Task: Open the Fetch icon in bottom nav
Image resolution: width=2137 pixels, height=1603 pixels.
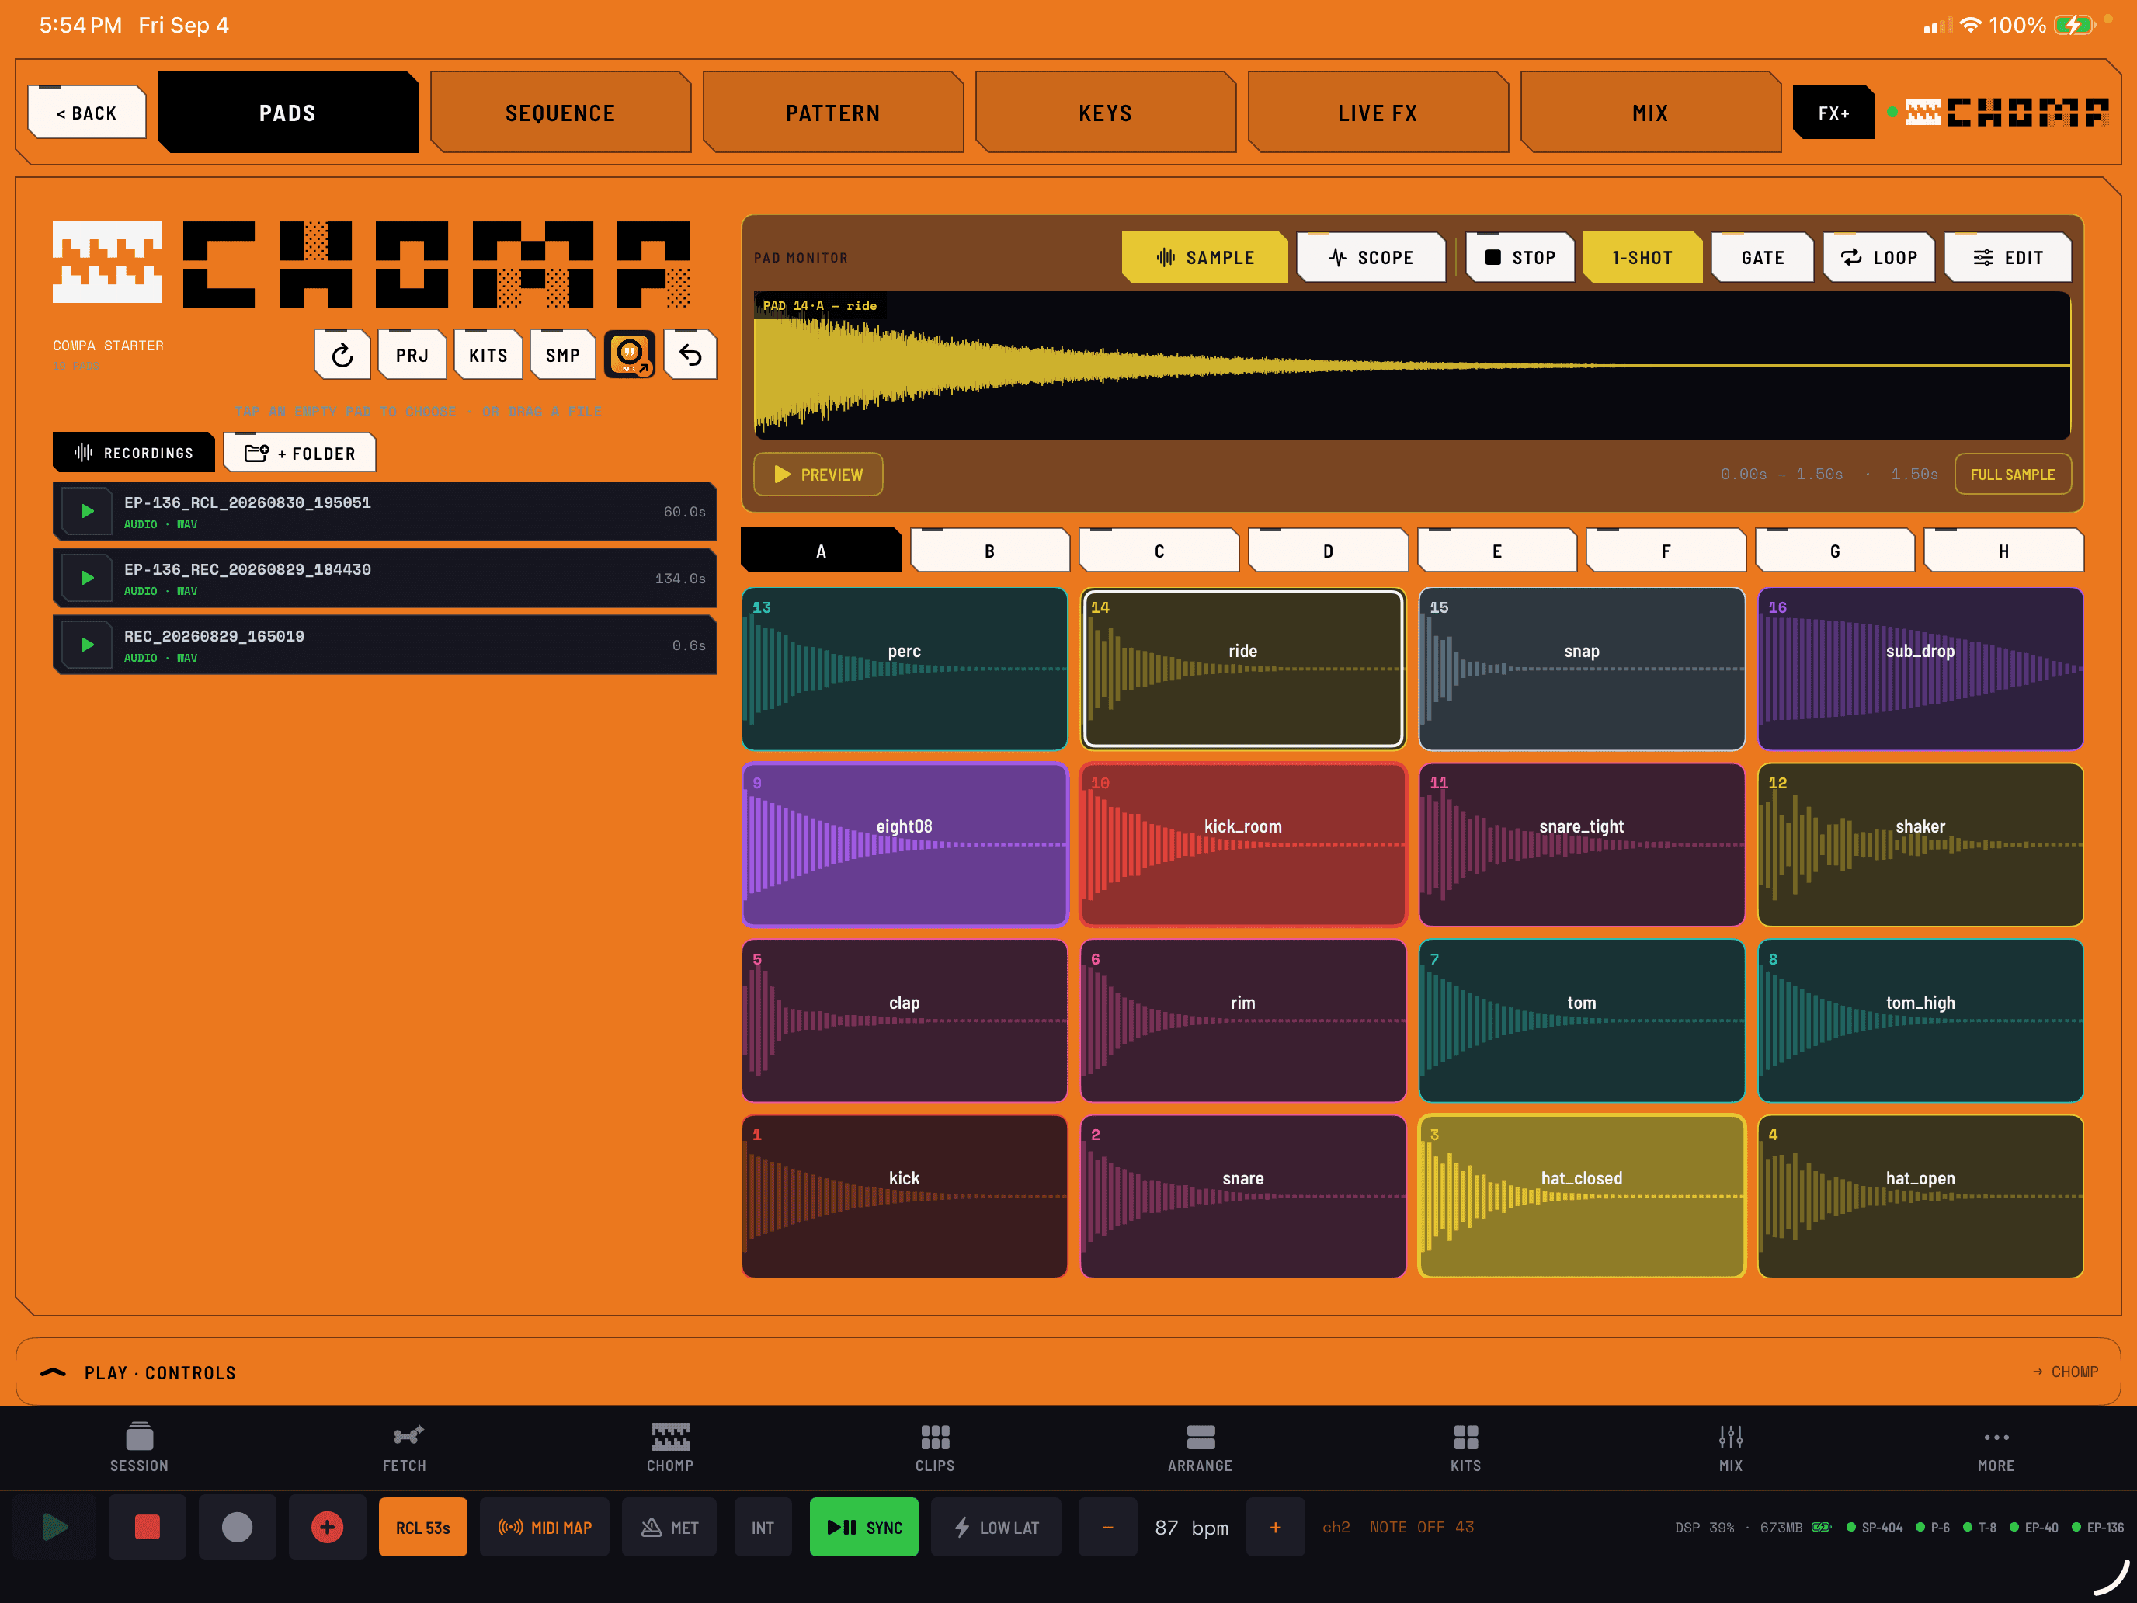Action: pyautogui.click(x=405, y=1446)
